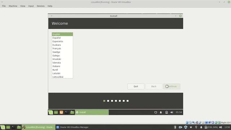Select Español in the language list
Image resolution: width=231 pixels, height=130 pixels.
click(x=62, y=38)
